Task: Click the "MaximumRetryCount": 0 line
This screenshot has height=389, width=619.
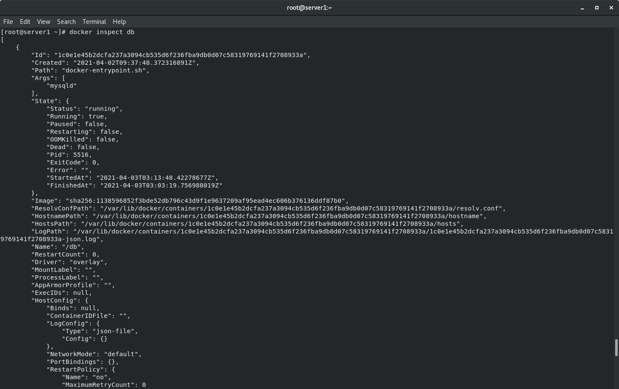Action: click(104, 385)
